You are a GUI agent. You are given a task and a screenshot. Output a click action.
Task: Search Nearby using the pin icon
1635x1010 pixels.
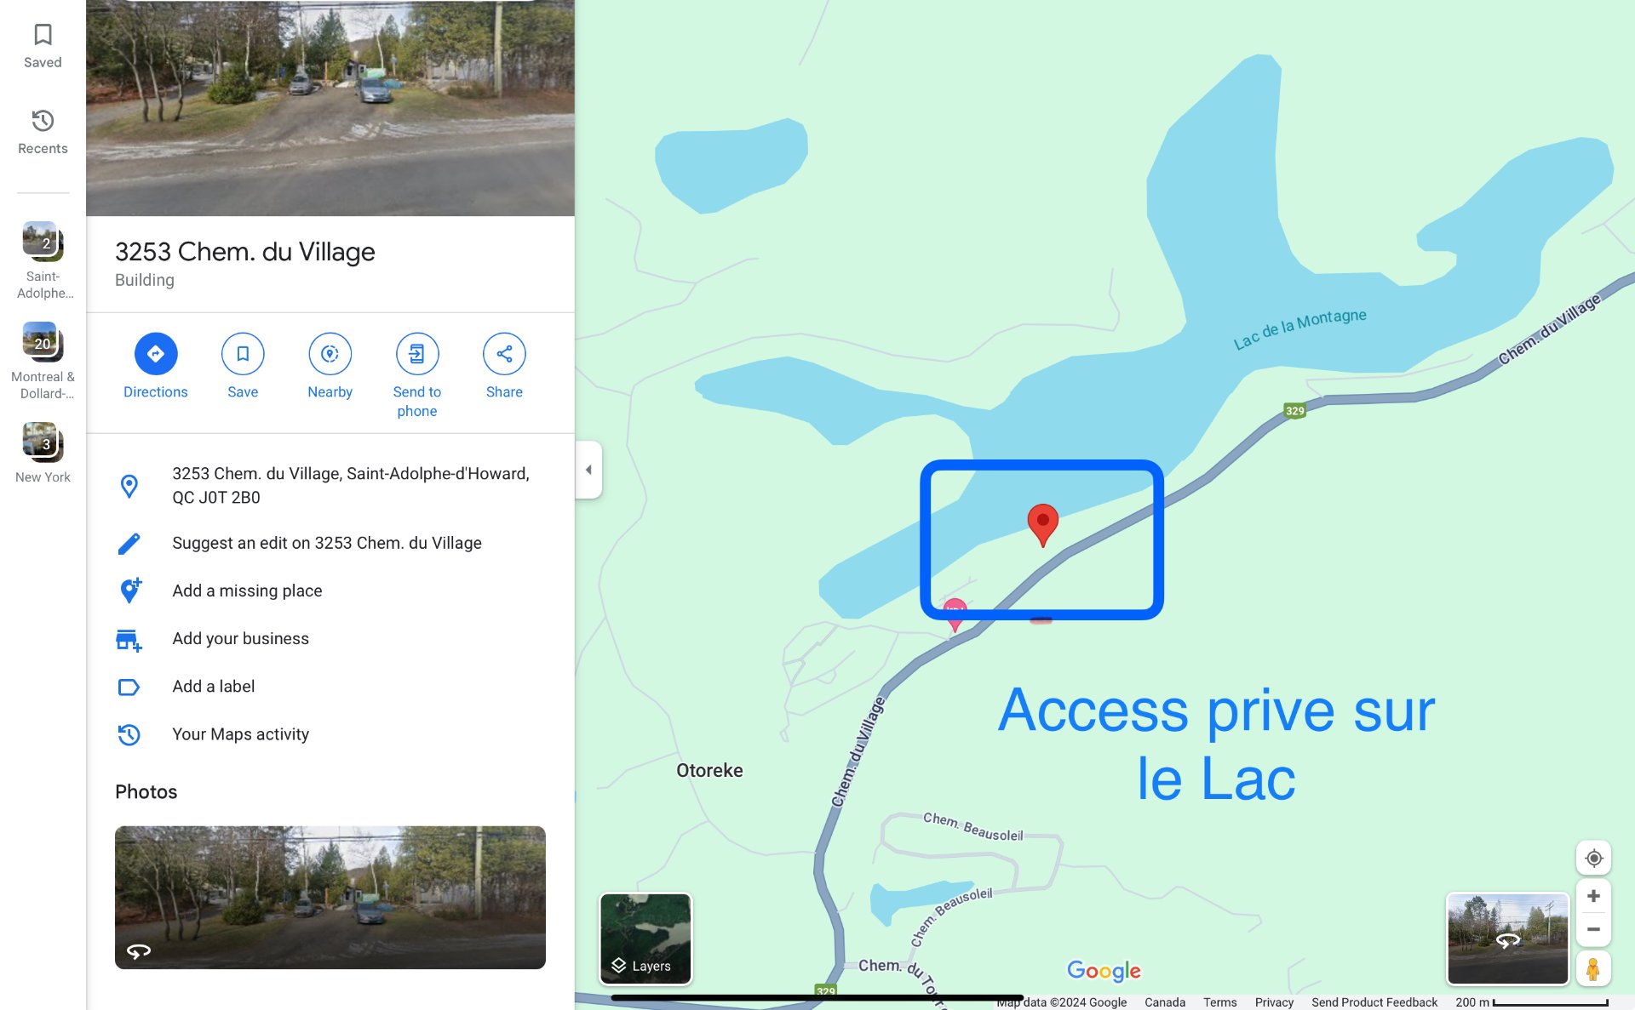pos(330,354)
